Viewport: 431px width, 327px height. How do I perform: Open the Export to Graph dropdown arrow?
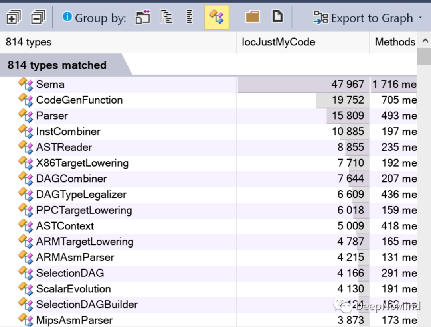click(420, 18)
